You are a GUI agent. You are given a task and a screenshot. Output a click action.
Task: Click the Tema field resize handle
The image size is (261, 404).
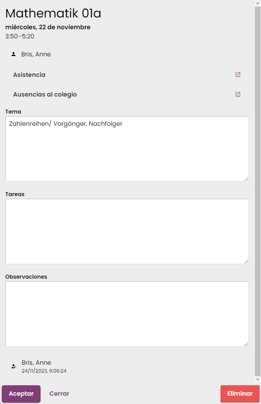[x=246, y=179]
